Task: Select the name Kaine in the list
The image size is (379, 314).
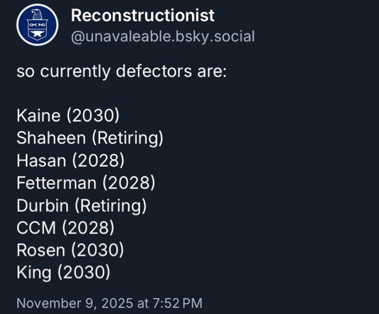Action: [x=38, y=116]
